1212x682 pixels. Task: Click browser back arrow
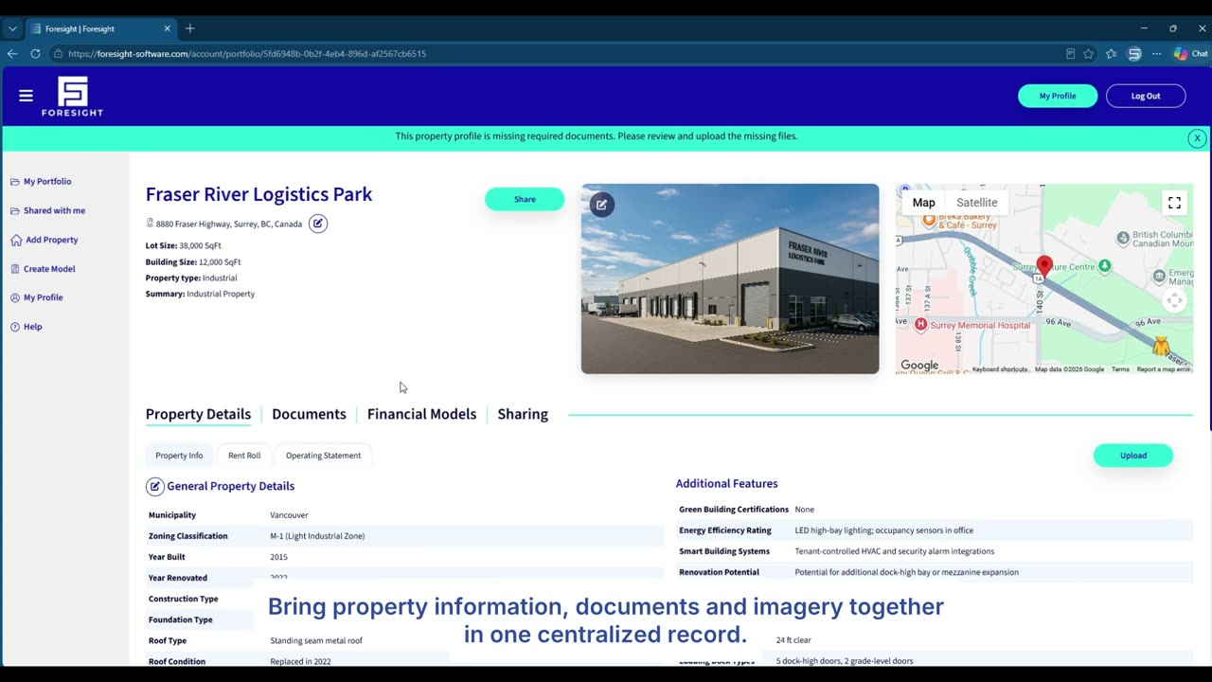[12, 54]
